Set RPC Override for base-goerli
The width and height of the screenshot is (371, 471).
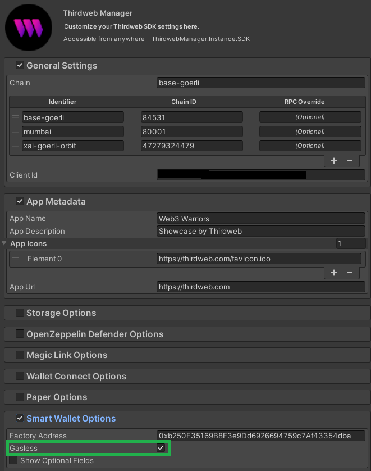310,117
